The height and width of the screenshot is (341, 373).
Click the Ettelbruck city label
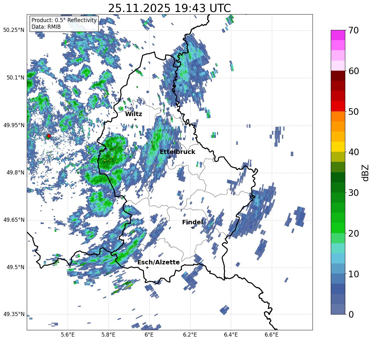click(x=177, y=152)
